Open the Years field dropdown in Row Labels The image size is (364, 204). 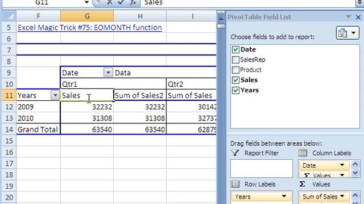(284, 197)
